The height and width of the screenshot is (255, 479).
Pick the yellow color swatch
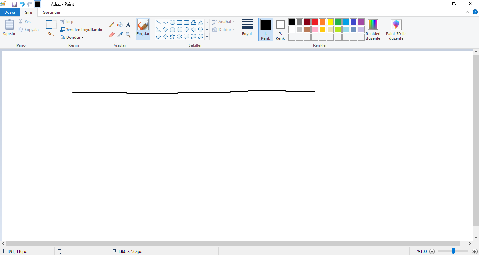click(330, 22)
